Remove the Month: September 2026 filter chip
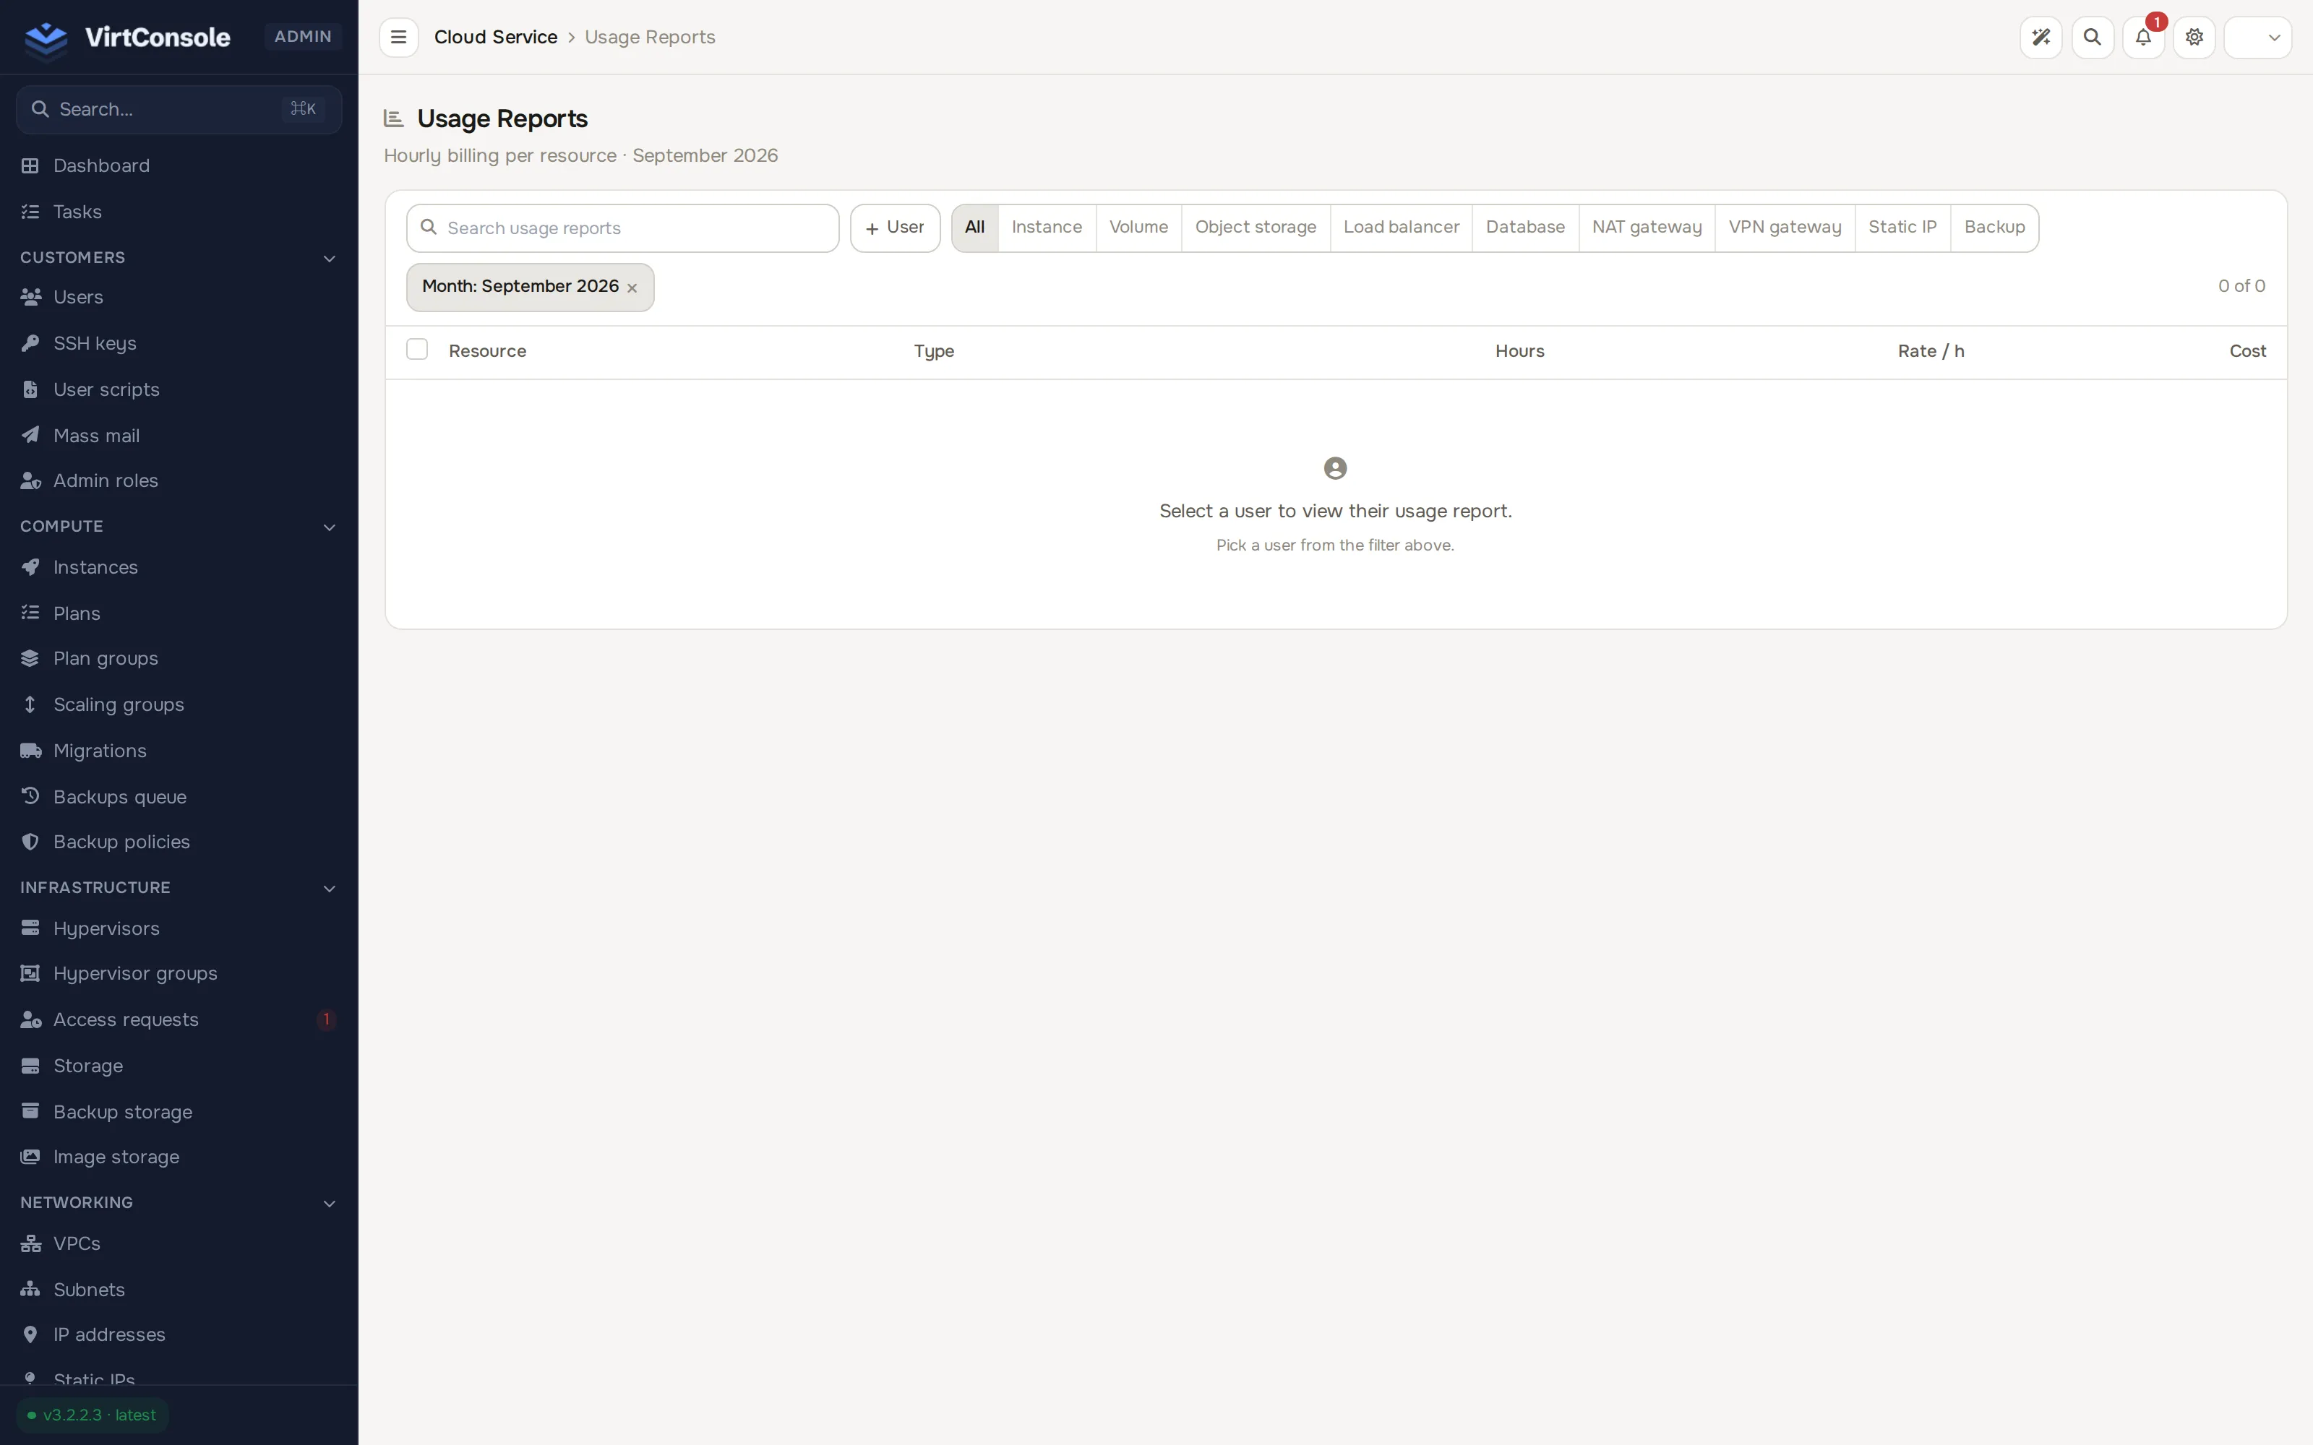This screenshot has height=1445, width=2313. (632, 288)
